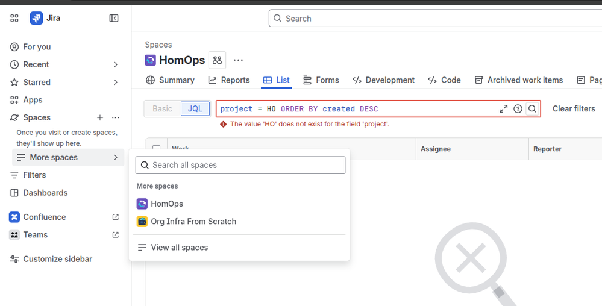Switch to the Development tab

click(x=383, y=80)
